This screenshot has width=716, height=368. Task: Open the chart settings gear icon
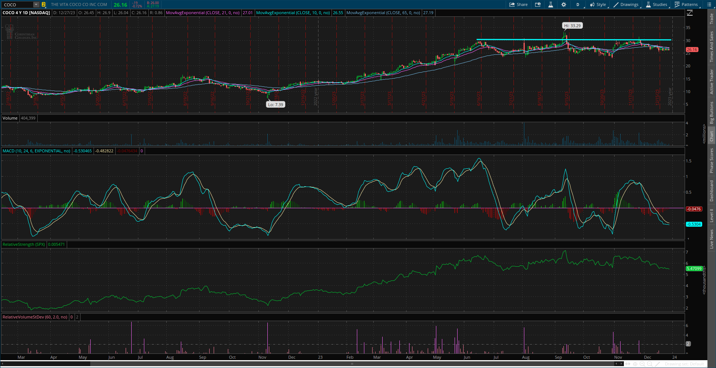564,4
